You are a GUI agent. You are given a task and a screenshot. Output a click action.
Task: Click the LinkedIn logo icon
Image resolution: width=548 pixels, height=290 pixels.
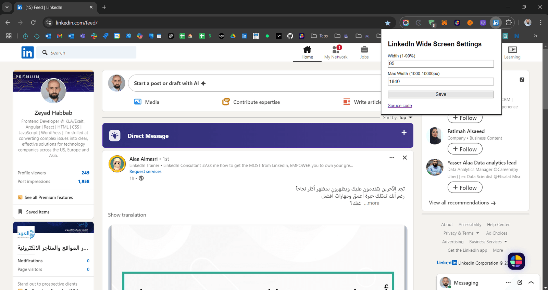click(x=27, y=52)
